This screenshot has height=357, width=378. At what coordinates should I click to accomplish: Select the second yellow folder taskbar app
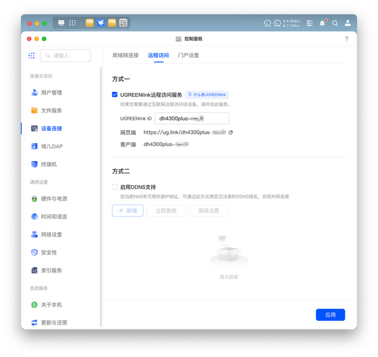[112, 23]
